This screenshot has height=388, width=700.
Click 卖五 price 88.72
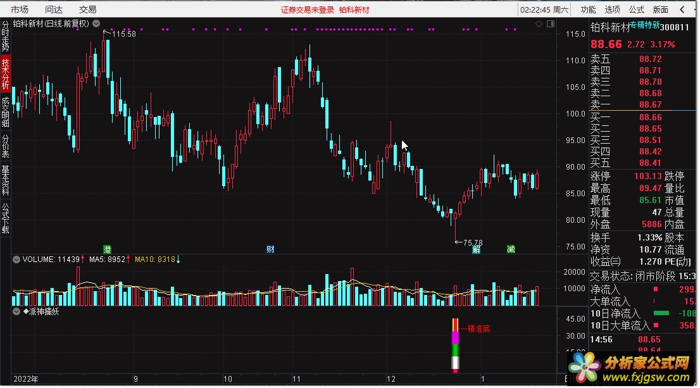[x=651, y=59]
